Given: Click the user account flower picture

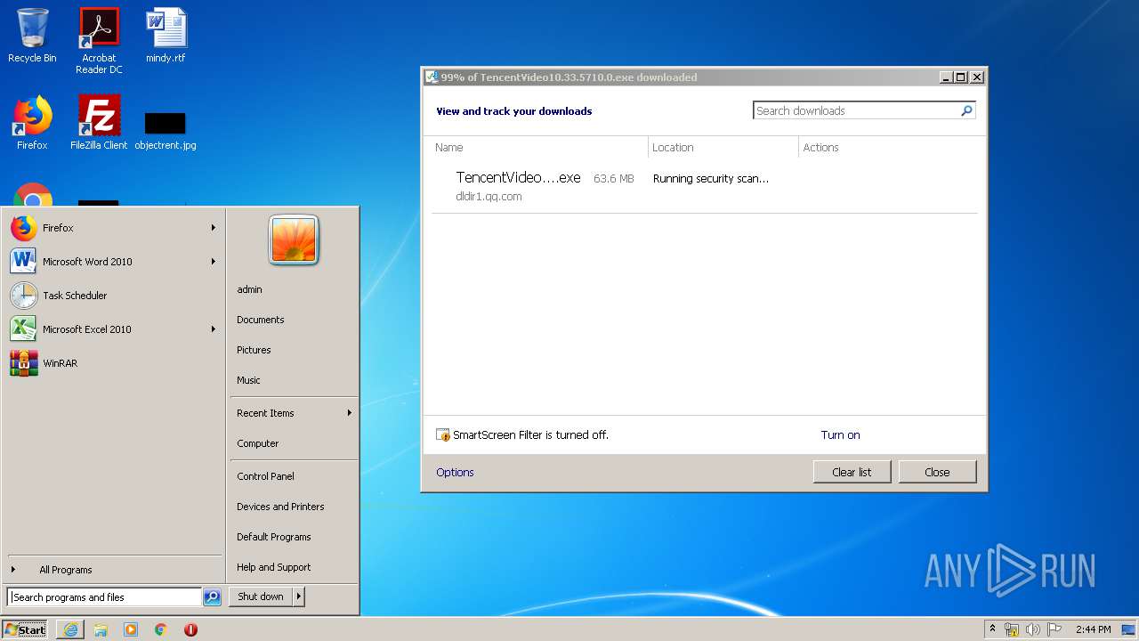Looking at the screenshot, I should coord(294,240).
